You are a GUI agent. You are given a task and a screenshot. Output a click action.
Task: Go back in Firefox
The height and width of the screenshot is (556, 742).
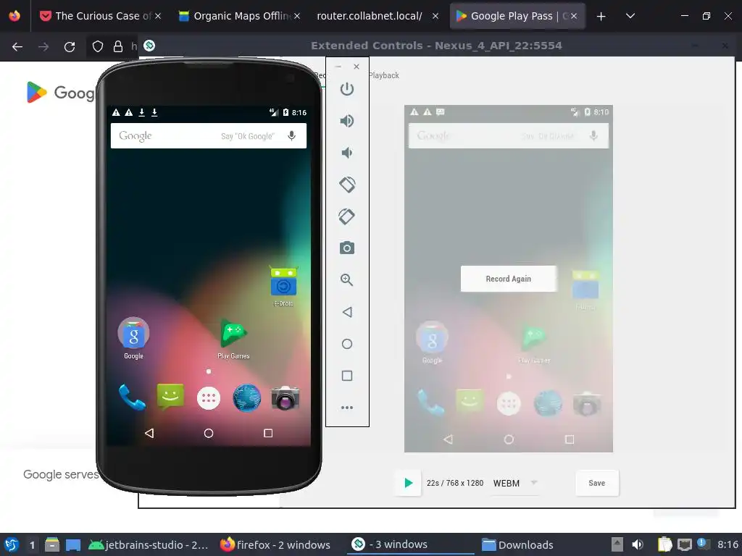tap(17, 46)
